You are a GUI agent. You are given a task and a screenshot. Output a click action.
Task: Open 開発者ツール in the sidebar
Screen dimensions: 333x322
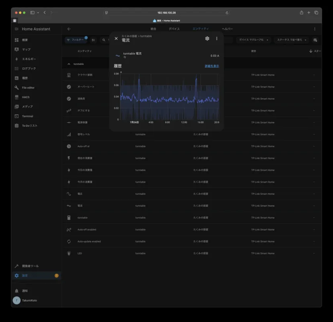click(30, 266)
